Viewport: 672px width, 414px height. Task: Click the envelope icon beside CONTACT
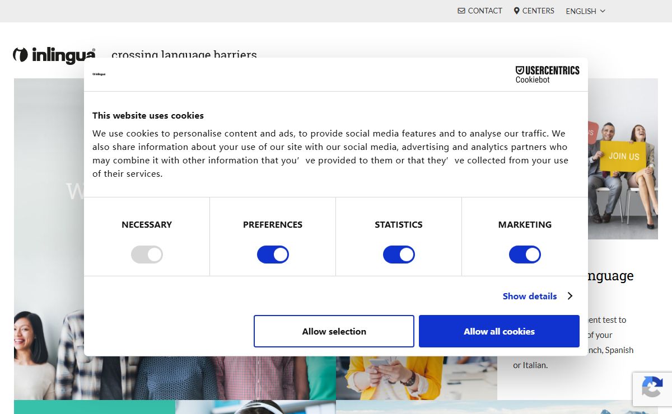(x=461, y=11)
